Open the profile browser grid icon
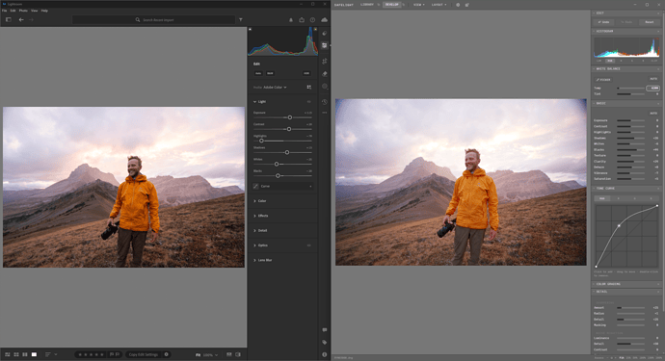 [308, 88]
